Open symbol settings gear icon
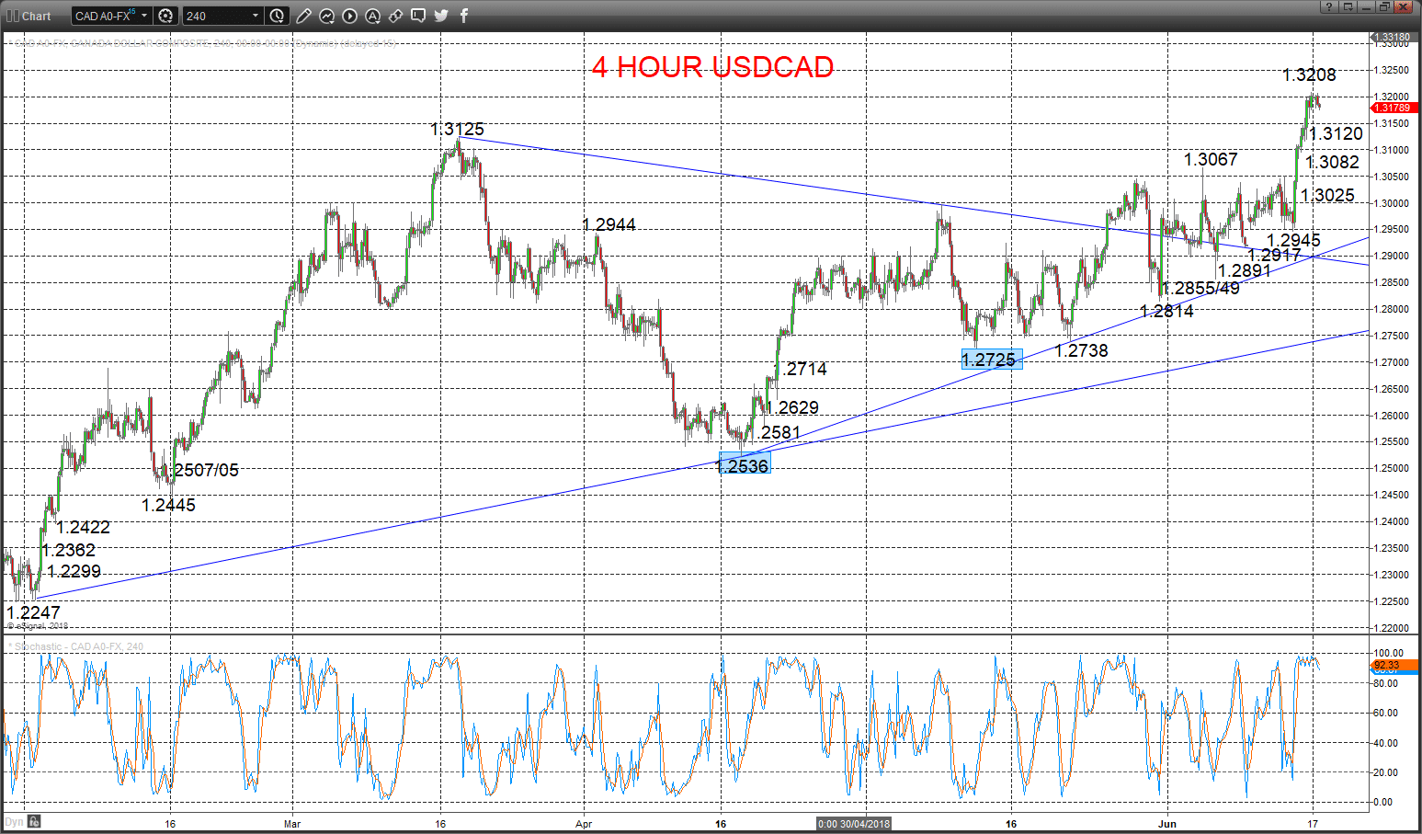 pos(165,16)
